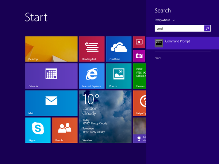Open the Sports trophy tile
This screenshot has width=219, height=164.
click(140, 130)
